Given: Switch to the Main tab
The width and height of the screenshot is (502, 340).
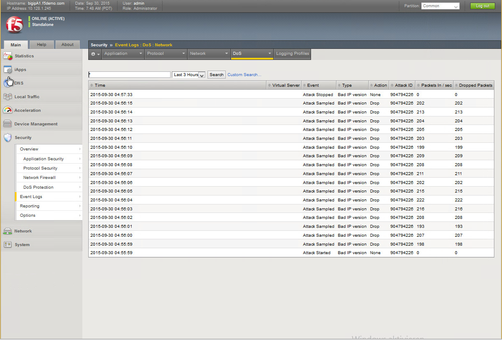Looking at the screenshot, I should [16, 45].
